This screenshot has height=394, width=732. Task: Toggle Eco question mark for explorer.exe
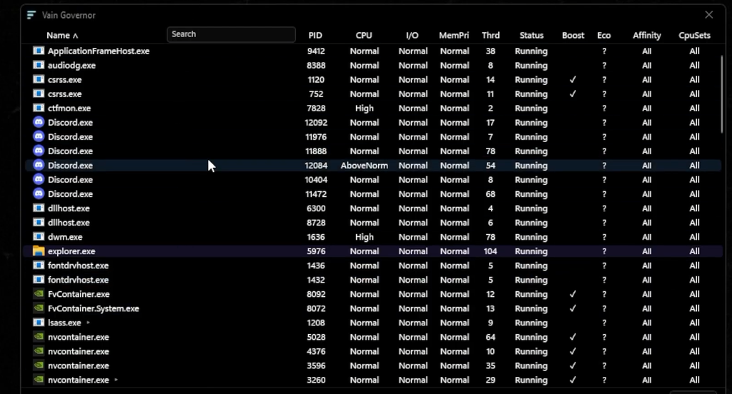pyautogui.click(x=604, y=251)
